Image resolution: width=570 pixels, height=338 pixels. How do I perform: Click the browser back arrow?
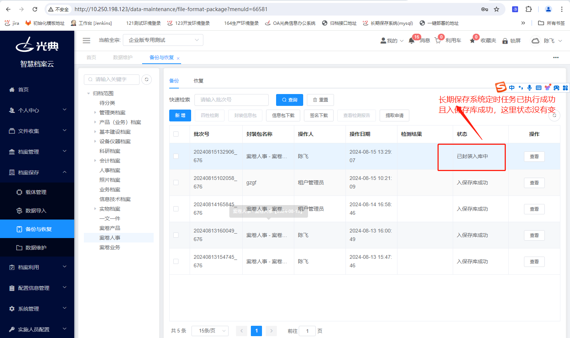8,9
